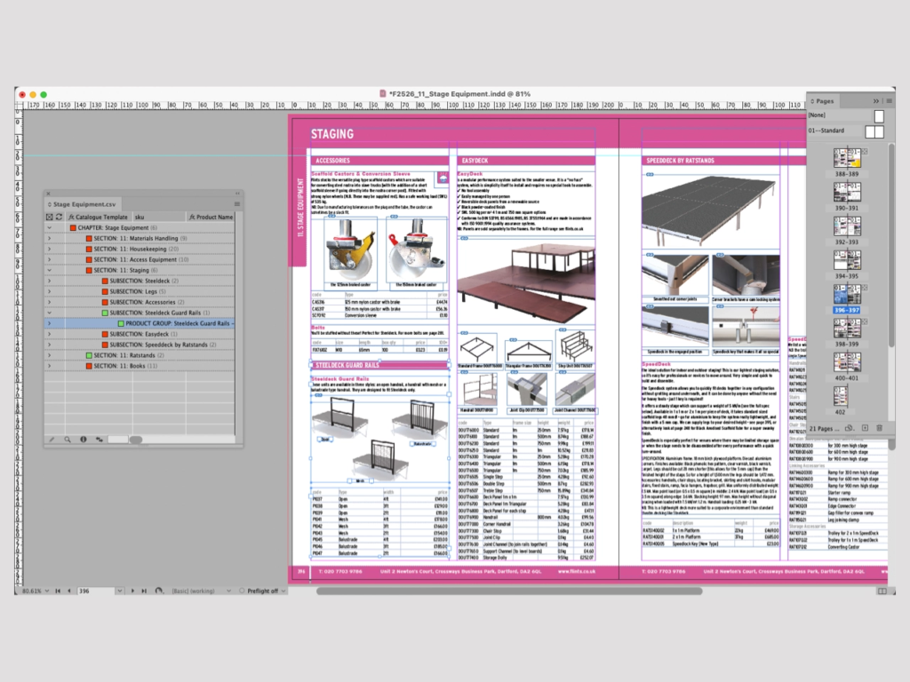This screenshot has height=682, width=910.
Task: Expand SUBSECTION: Easydeck
Action: pyautogui.click(x=50, y=334)
